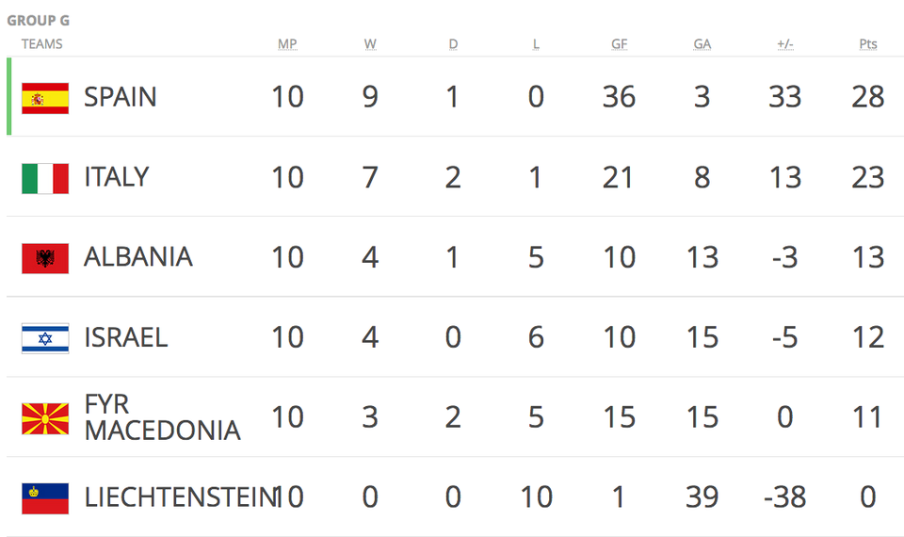This screenshot has height=537, width=904.
Task: Click the W column header
Action: pyautogui.click(x=370, y=44)
